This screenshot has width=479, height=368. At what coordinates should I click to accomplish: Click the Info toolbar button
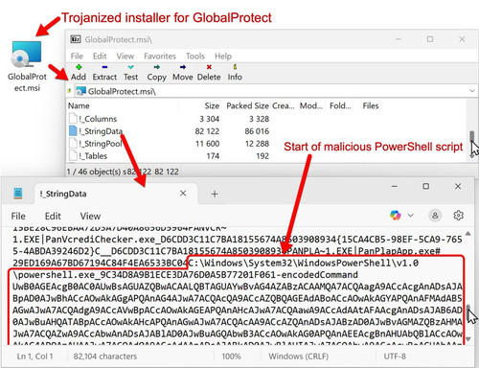(x=235, y=73)
